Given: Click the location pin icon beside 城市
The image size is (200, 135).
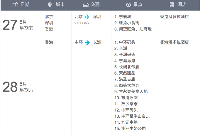Looking at the screenshot, I should tap(50, 5).
